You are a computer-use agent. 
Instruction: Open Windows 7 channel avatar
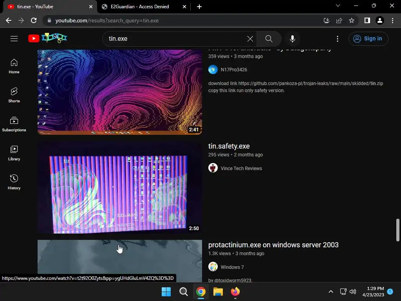213,267
